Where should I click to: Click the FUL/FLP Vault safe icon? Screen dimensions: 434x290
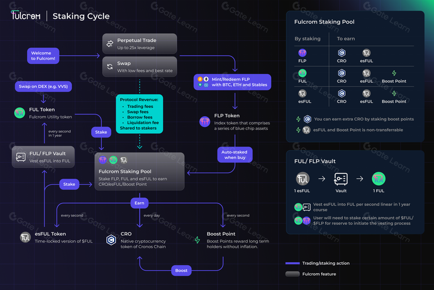(x=21, y=157)
